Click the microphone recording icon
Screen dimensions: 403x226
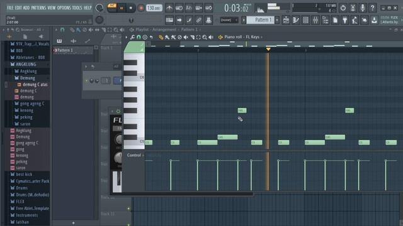tap(363, 8)
